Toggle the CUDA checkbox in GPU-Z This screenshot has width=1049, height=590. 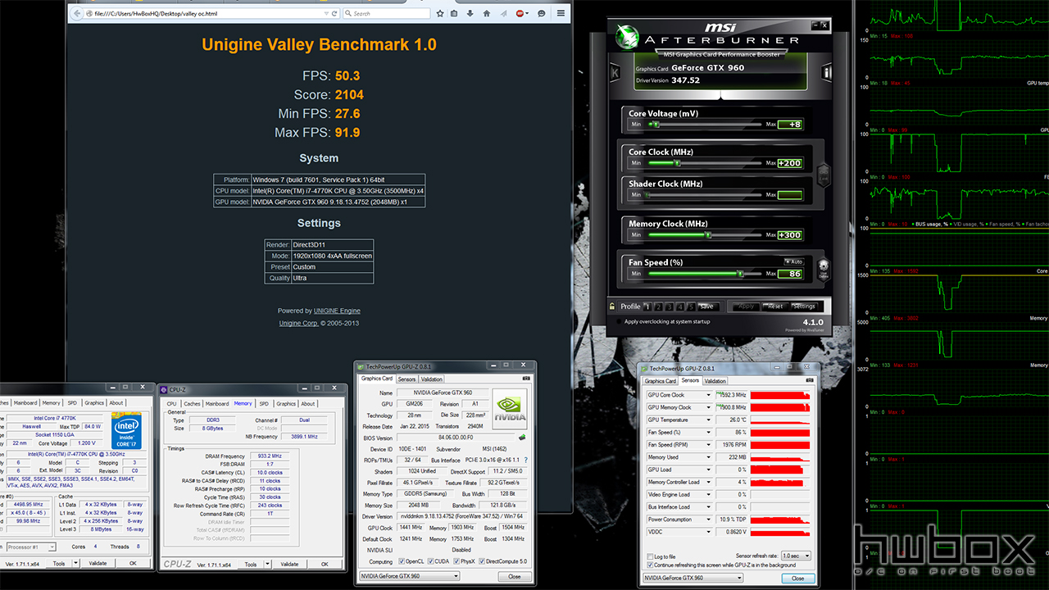click(x=430, y=561)
